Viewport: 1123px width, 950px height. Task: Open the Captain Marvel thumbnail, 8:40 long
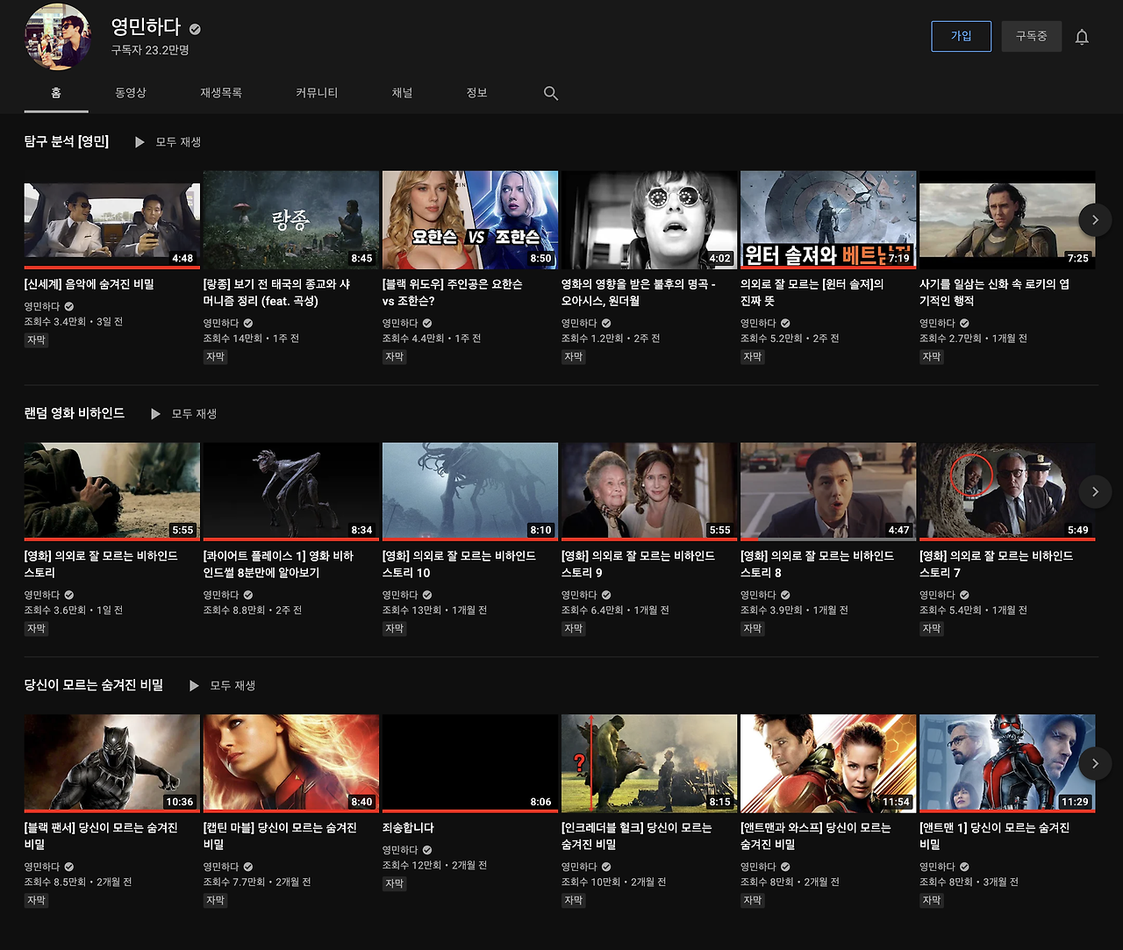click(x=291, y=764)
